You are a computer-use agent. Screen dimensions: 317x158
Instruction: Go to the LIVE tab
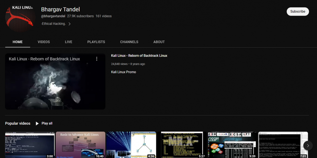69,42
